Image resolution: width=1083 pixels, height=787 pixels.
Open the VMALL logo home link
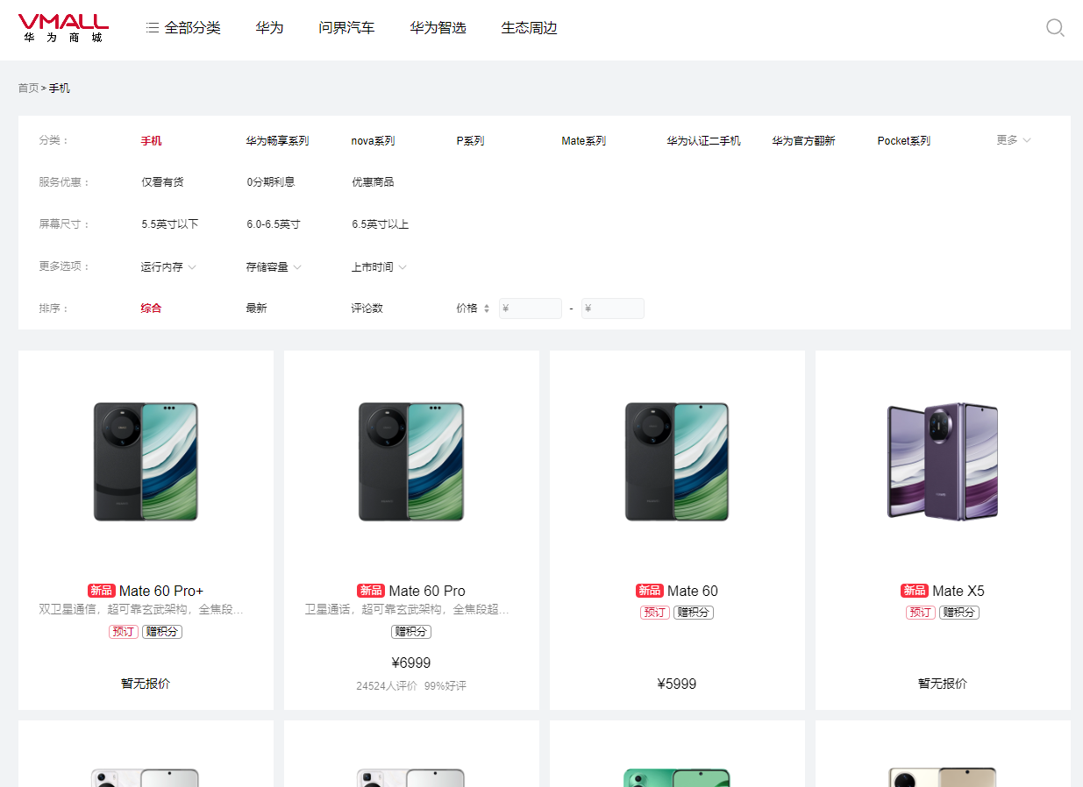(63, 28)
